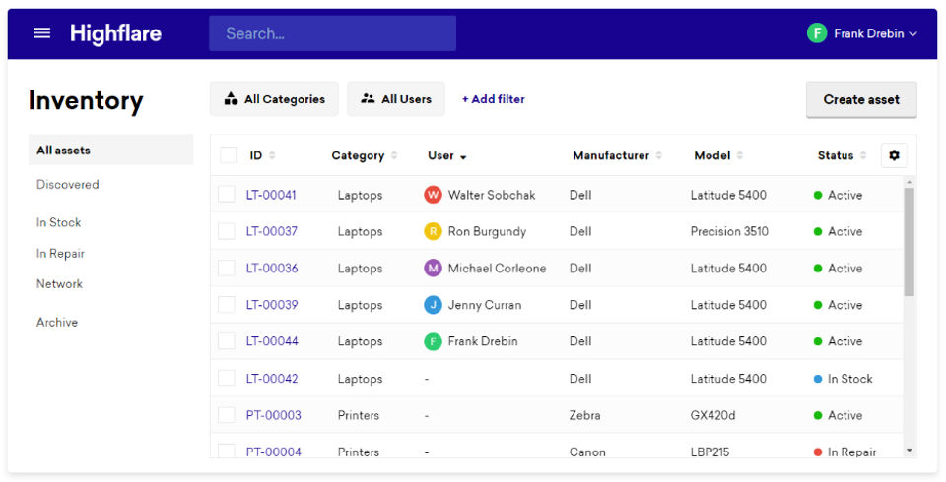The width and height of the screenshot is (946, 482).
Task: Click Michael Corleone's purple avatar icon
Action: (433, 269)
